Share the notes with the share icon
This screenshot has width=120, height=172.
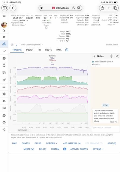(x=117, y=56)
